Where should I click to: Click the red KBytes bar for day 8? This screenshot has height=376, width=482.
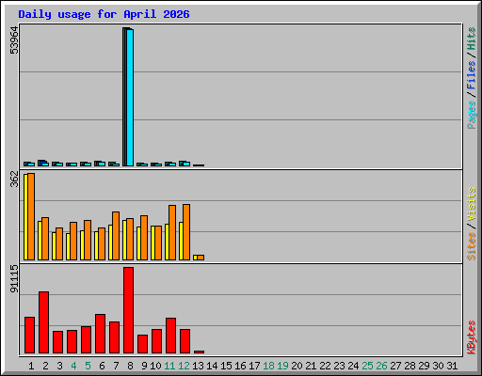128,310
